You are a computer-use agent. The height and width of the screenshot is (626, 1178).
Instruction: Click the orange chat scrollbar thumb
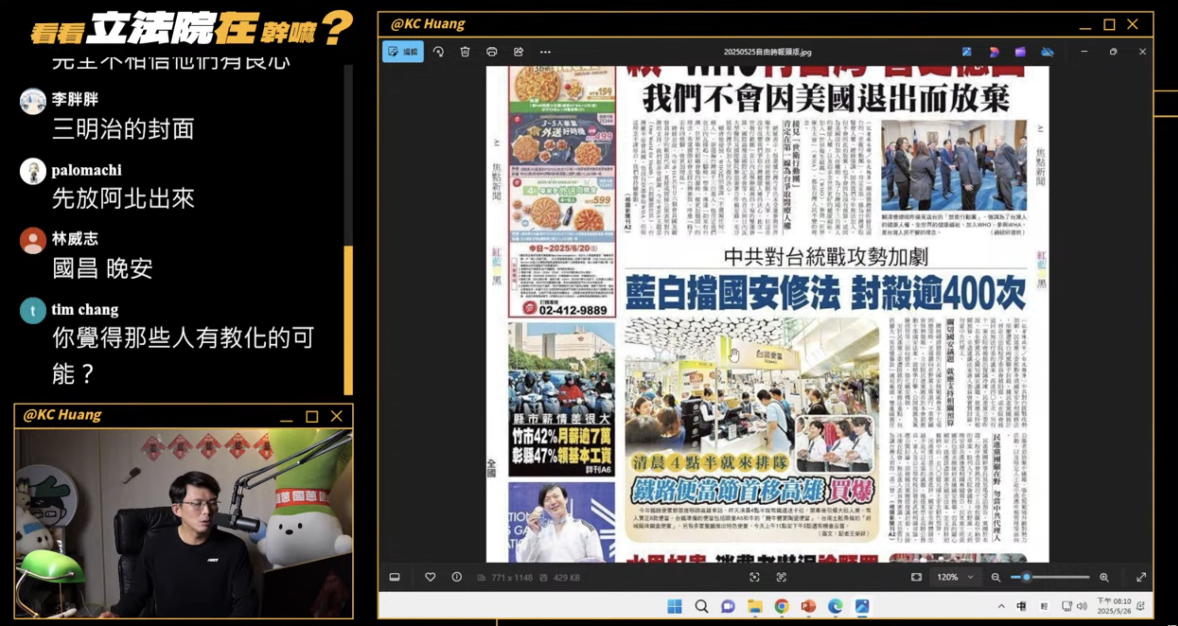[349, 320]
